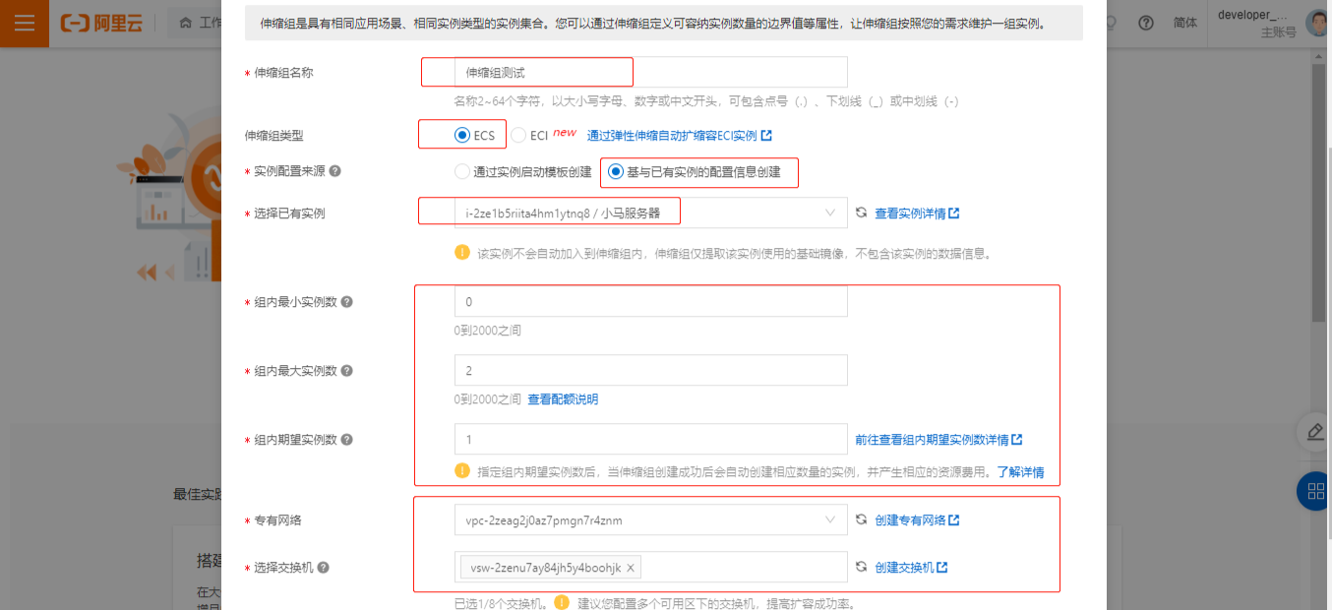Click the Alibaba Cloud logo
This screenshot has width=1332, height=610.
(101, 23)
